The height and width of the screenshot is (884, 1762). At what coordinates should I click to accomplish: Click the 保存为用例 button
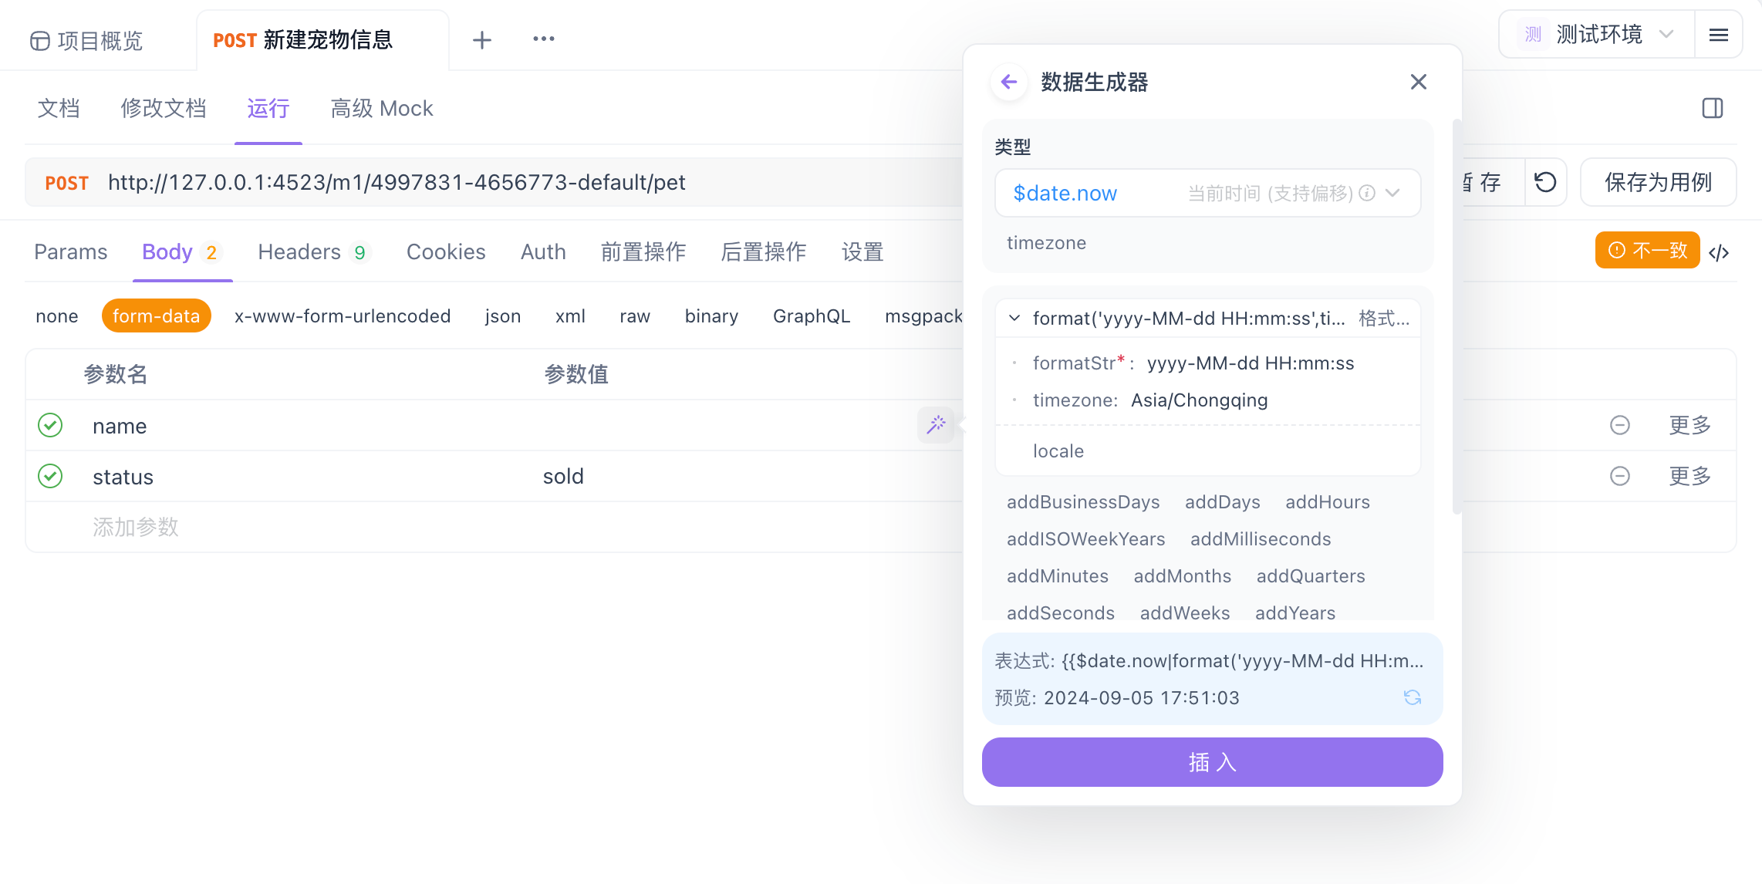[1658, 182]
